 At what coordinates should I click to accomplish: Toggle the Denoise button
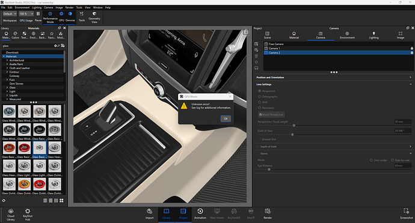click(70, 17)
